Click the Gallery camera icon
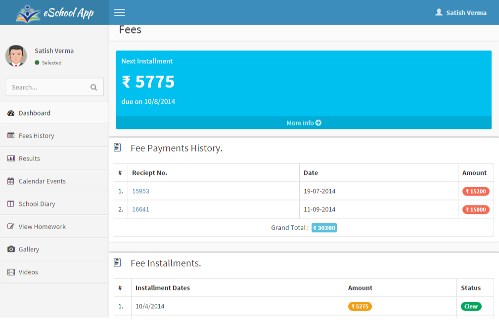 [x=11, y=249]
